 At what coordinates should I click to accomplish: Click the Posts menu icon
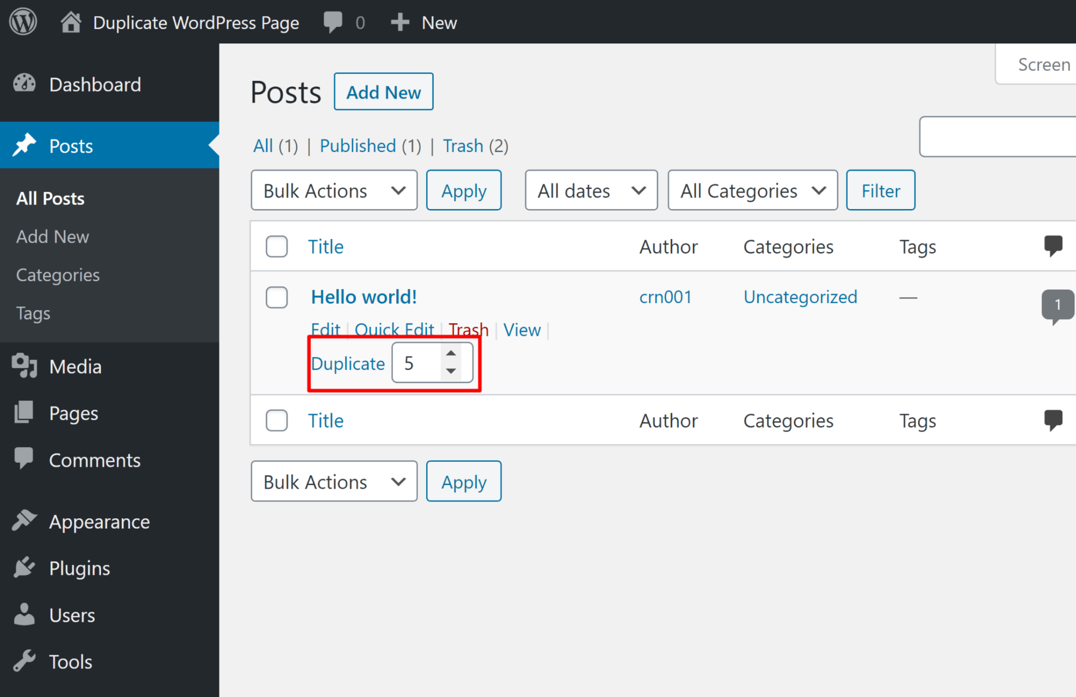coord(23,145)
